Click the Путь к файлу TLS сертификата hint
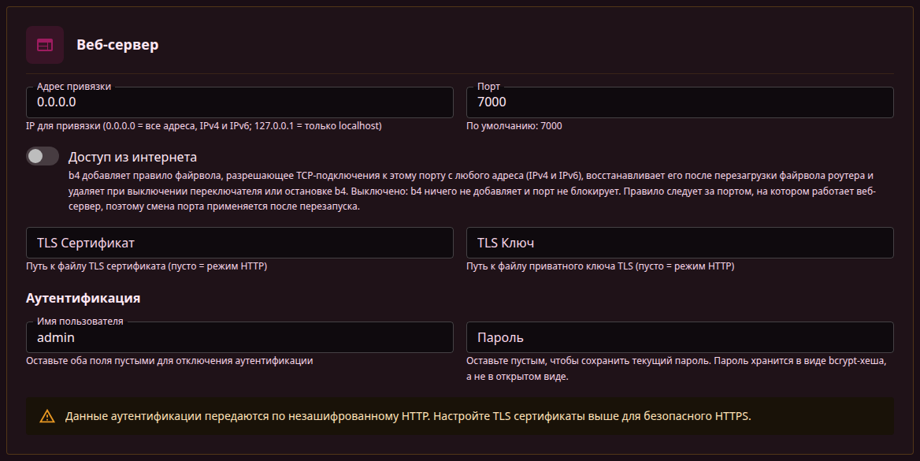This screenshot has height=461, width=920. click(x=147, y=266)
